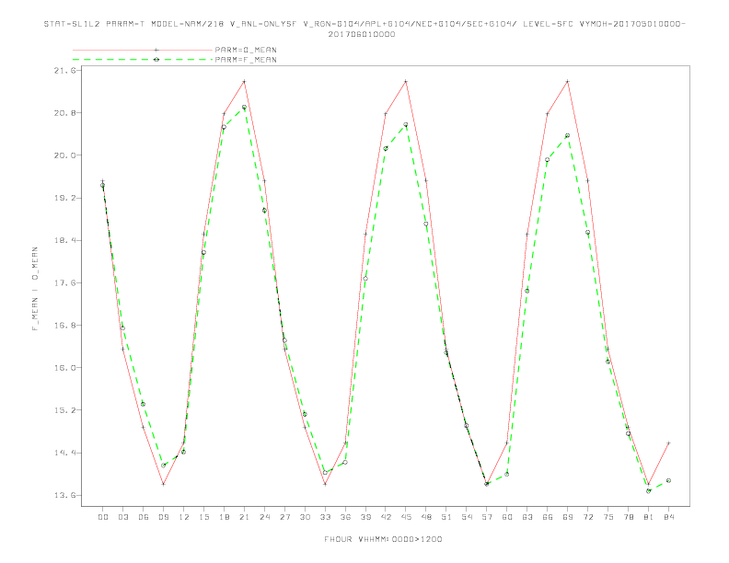Click the y-axis tick label 19.2

[64, 198]
